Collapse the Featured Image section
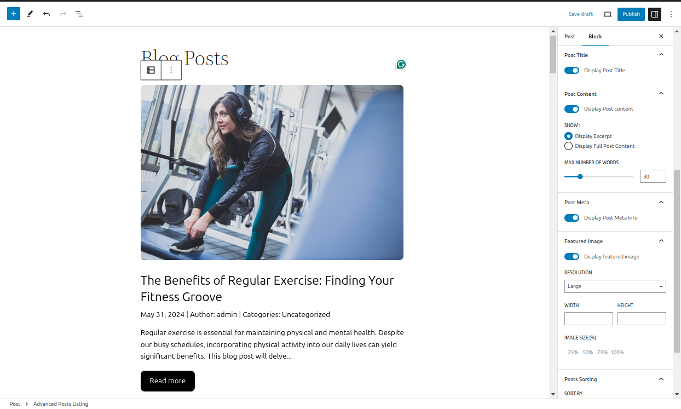The width and height of the screenshot is (681, 409). click(661, 241)
